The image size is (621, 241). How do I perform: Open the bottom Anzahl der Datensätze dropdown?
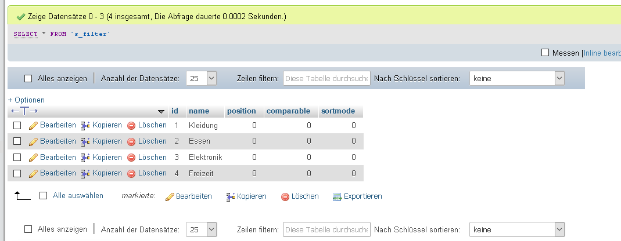[202, 229]
